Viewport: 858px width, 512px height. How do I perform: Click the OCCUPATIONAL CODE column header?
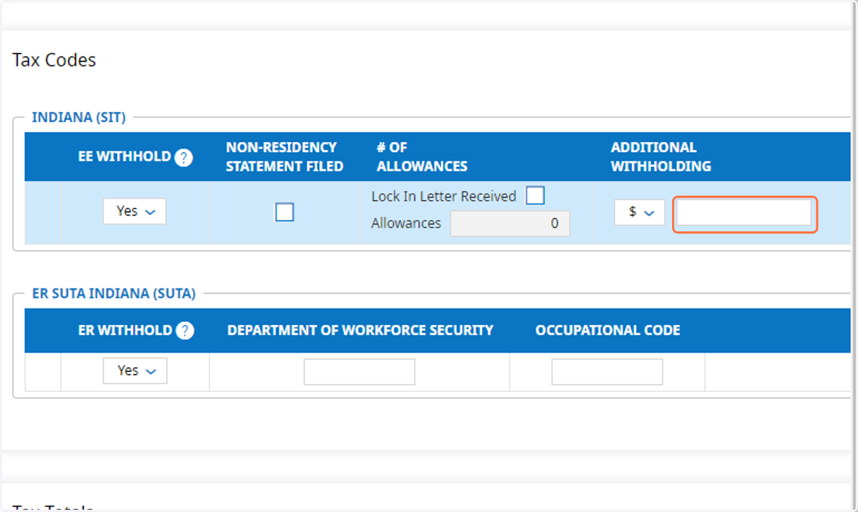[x=608, y=331]
